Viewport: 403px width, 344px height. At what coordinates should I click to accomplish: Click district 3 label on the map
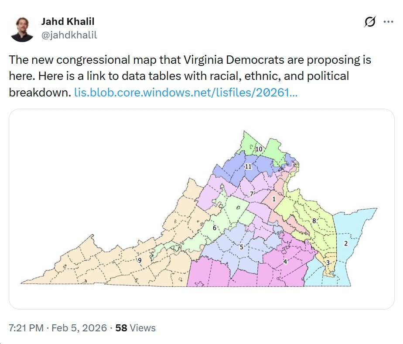click(328, 263)
